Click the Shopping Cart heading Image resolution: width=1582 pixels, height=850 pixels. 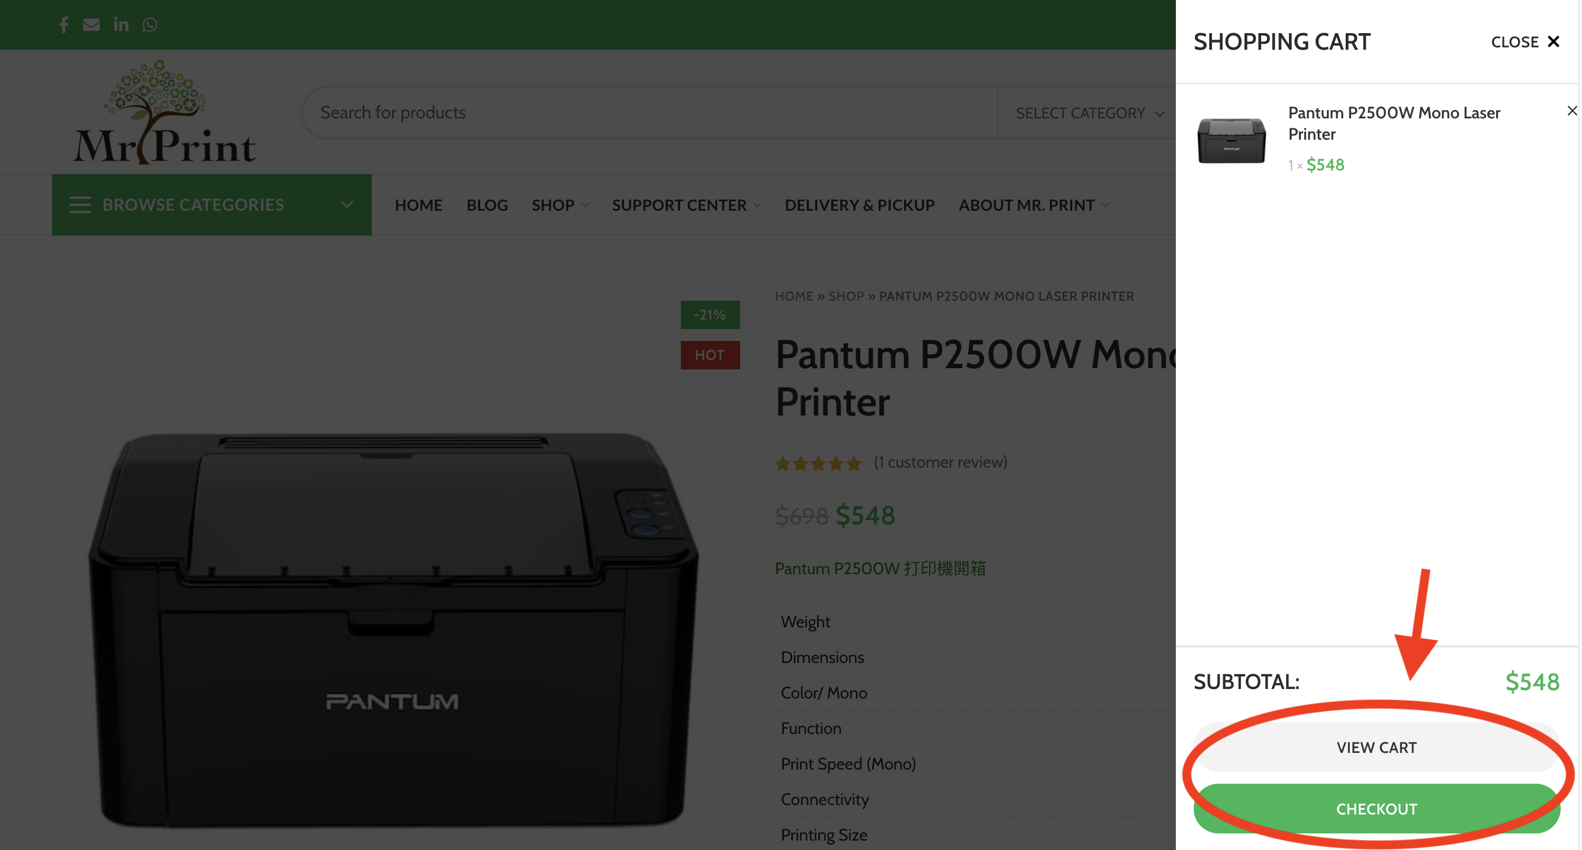pos(1282,42)
